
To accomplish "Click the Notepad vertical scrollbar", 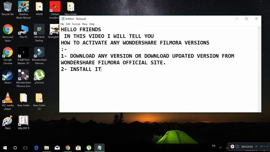I will tap(259, 69).
